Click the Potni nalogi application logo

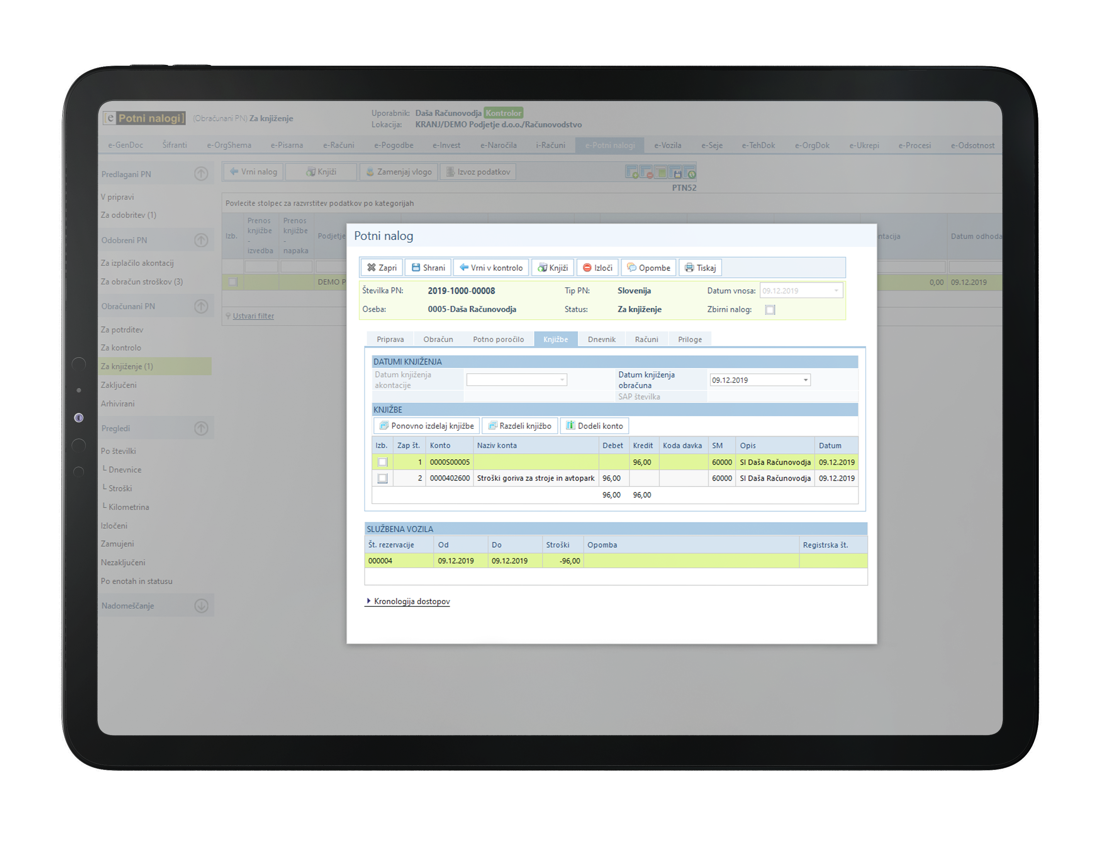tap(144, 118)
